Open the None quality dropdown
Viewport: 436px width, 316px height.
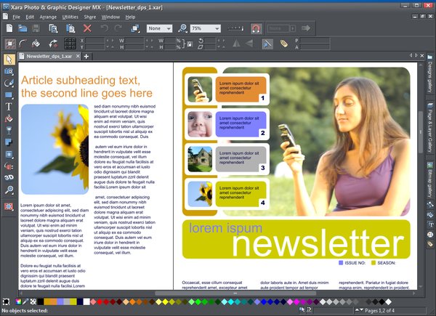(159, 28)
